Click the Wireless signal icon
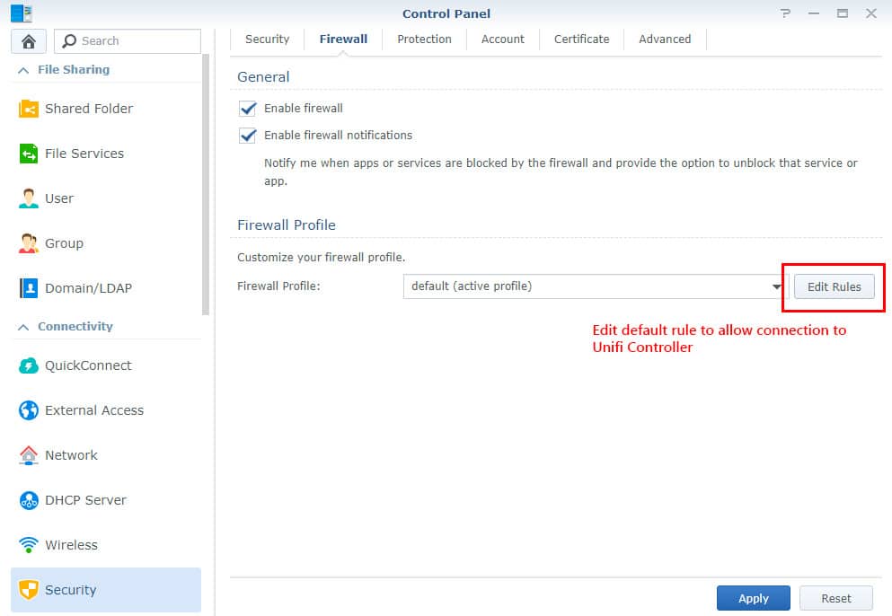892x616 pixels. 29,545
